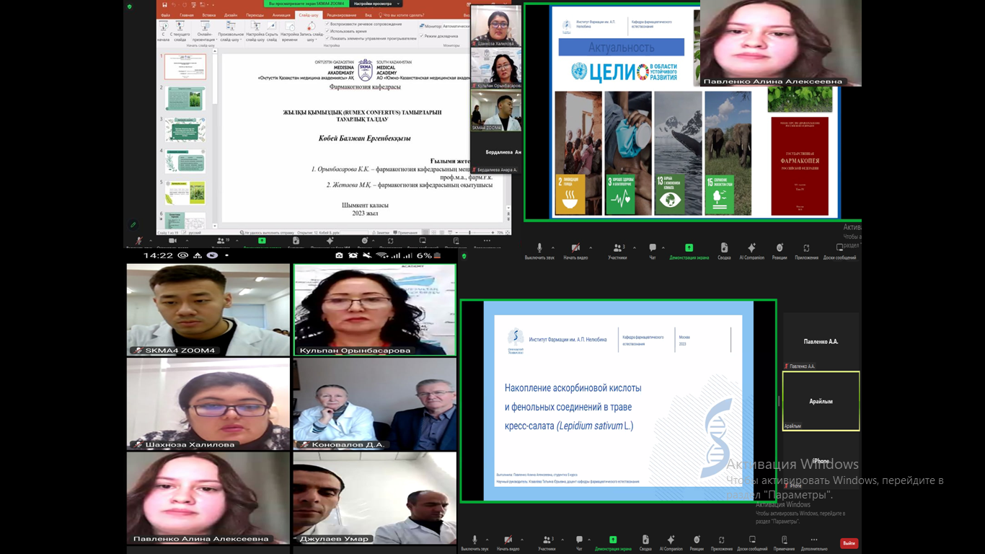Open the Настройки просмотра dropdown

click(376, 4)
